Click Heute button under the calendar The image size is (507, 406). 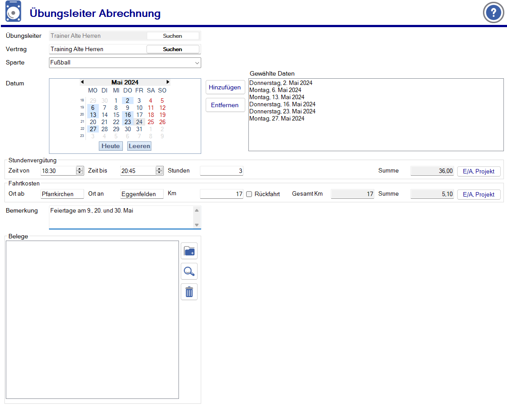[110, 146]
